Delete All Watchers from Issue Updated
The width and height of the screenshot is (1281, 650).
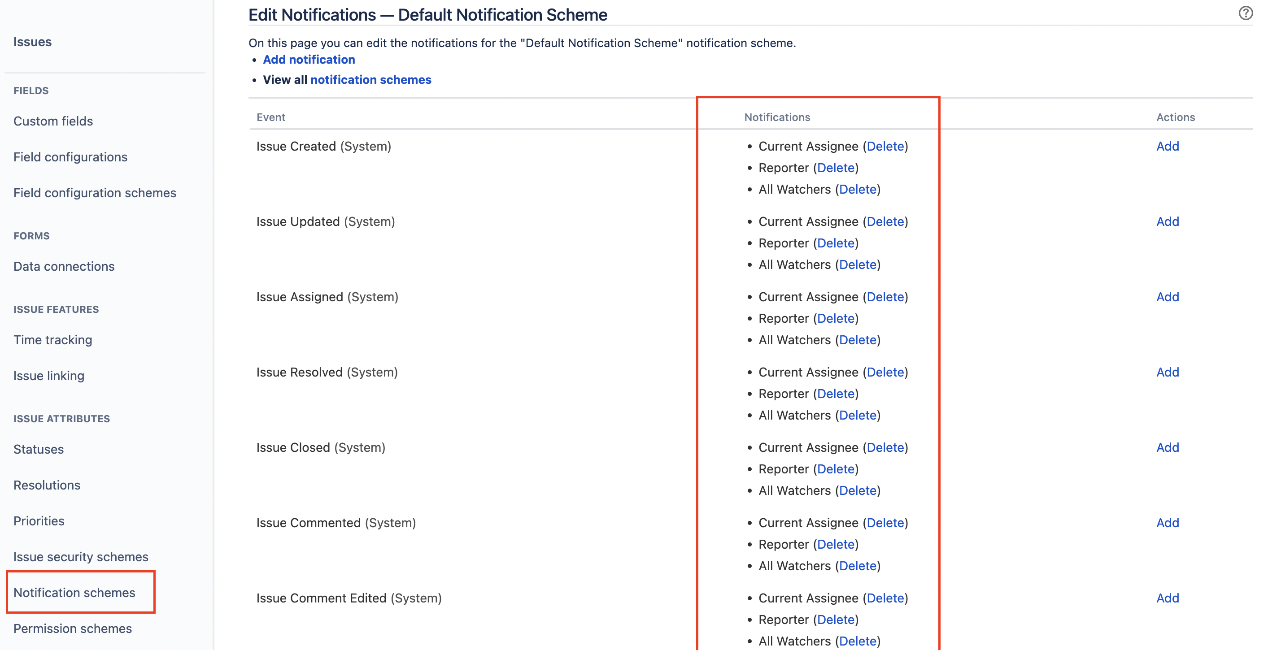click(x=858, y=265)
